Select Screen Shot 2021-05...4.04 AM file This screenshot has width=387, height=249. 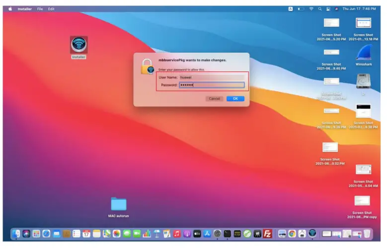(x=363, y=169)
